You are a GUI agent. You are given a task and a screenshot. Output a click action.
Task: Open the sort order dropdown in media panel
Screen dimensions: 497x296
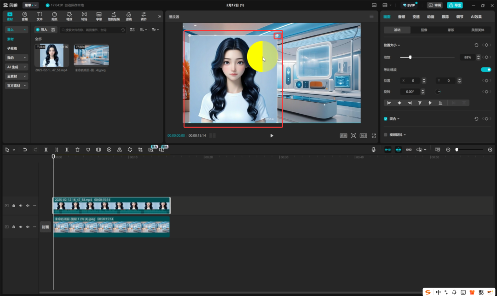143,30
